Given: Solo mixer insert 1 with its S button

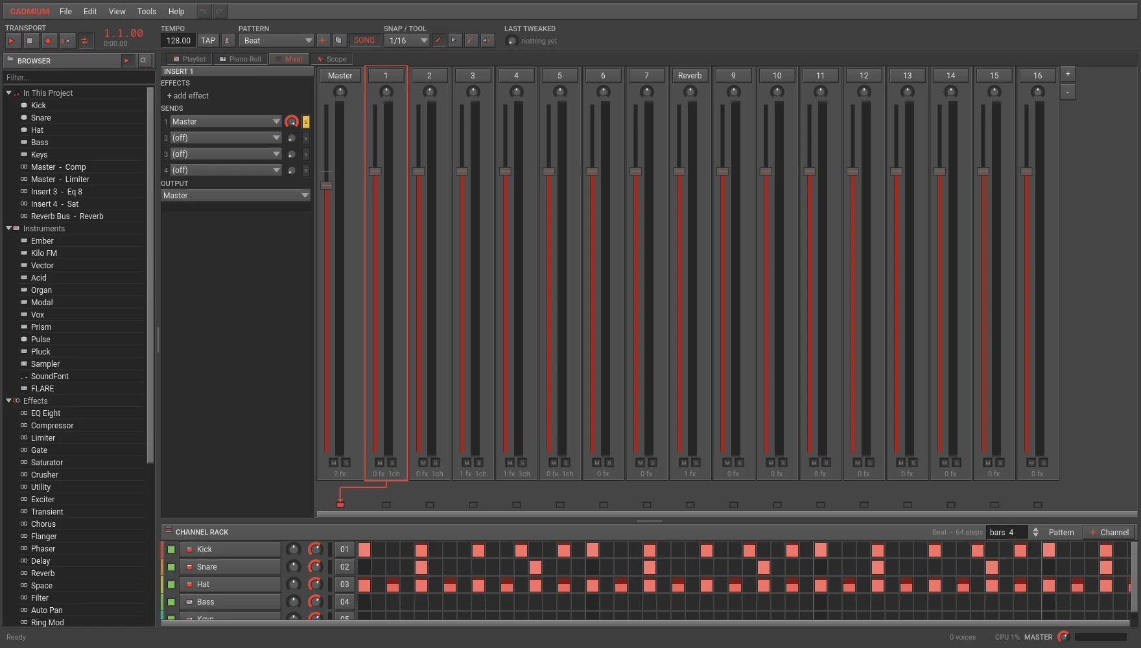Looking at the screenshot, I should (x=392, y=463).
